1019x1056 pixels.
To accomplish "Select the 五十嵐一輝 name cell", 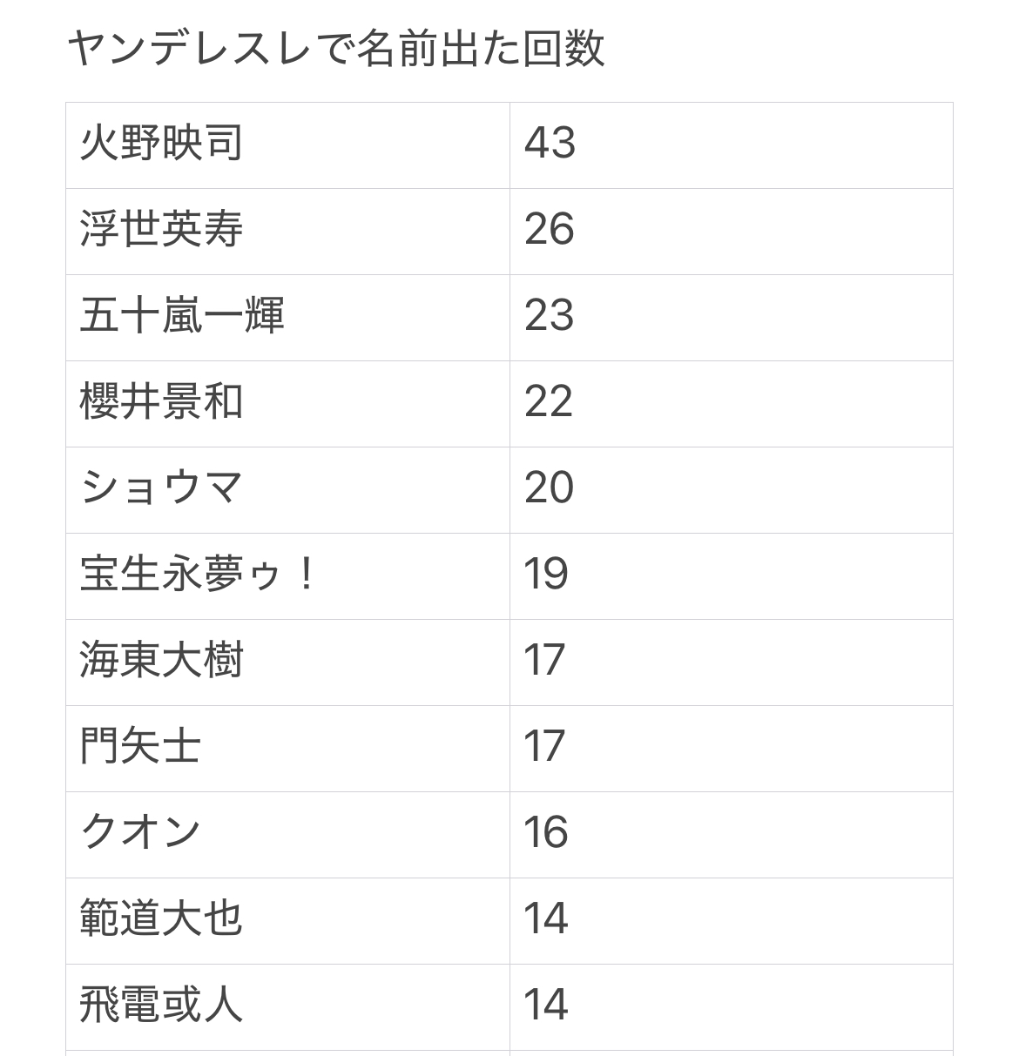I will (182, 316).
